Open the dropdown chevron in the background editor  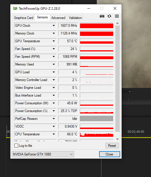130,92
